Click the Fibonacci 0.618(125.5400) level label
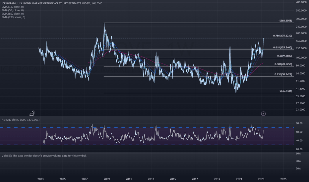Image resolution: width=309 pixels, height=182 pixels. tap(282, 47)
